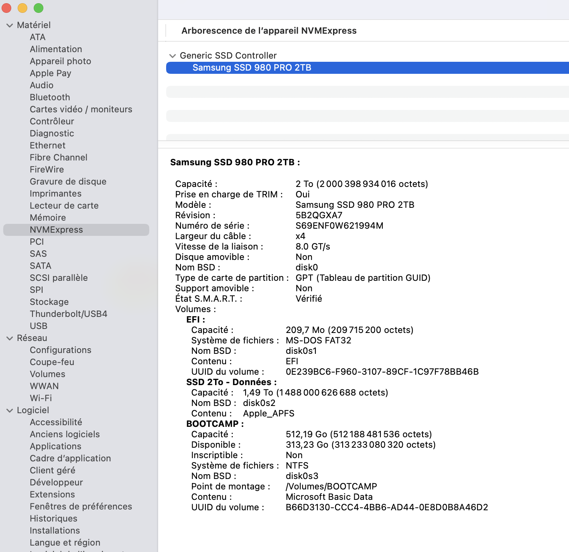569x552 pixels.
Task: Select Coupe-feu under Réseau
Action: coord(52,362)
